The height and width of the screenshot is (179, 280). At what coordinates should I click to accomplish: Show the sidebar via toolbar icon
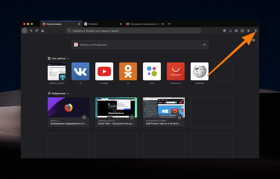tap(242, 31)
